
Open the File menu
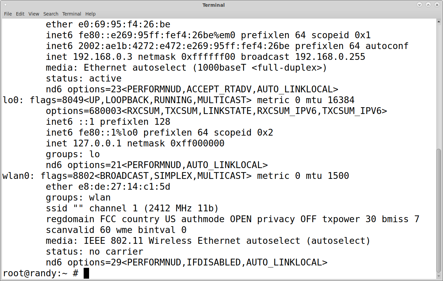pos(8,14)
